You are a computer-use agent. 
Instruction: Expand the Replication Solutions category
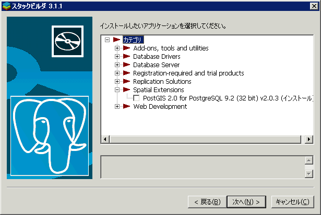tap(117, 81)
